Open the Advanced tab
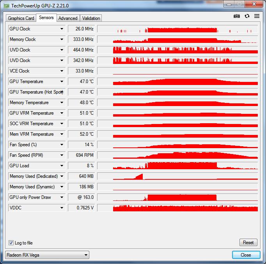 coord(68,18)
